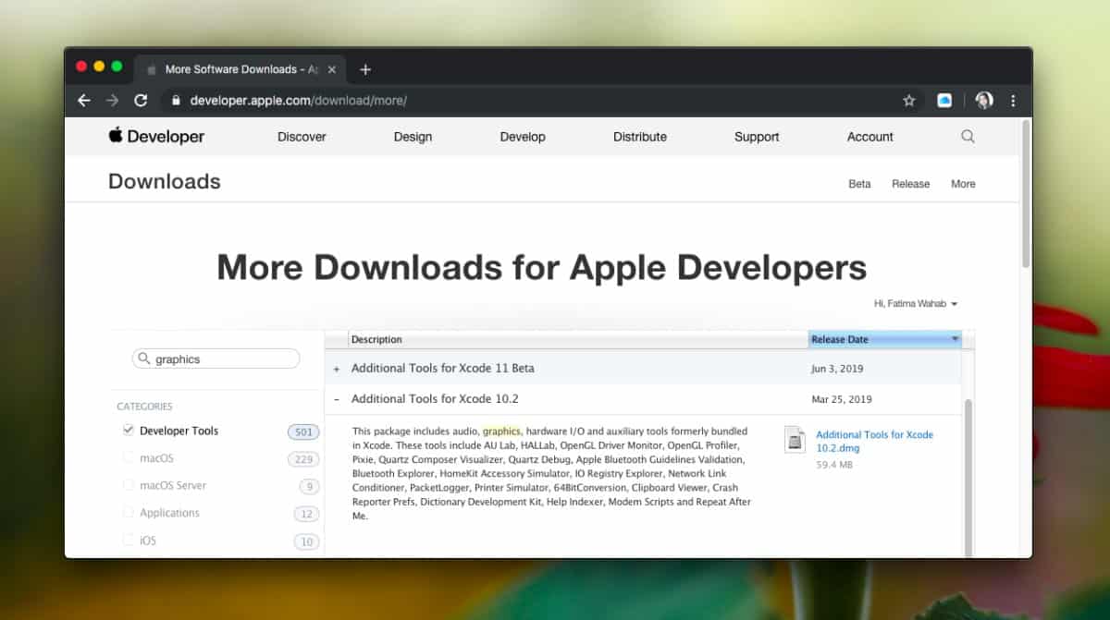Click the CATEGORIES sidebar heading
Image resolution: width=1110 pixels, height=620 pixels.
point(144,407)
